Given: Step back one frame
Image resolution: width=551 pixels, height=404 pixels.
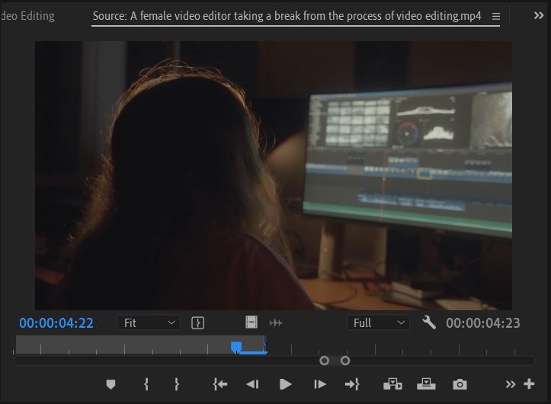Looking at the screenshot, I should (x=252, y=384).
